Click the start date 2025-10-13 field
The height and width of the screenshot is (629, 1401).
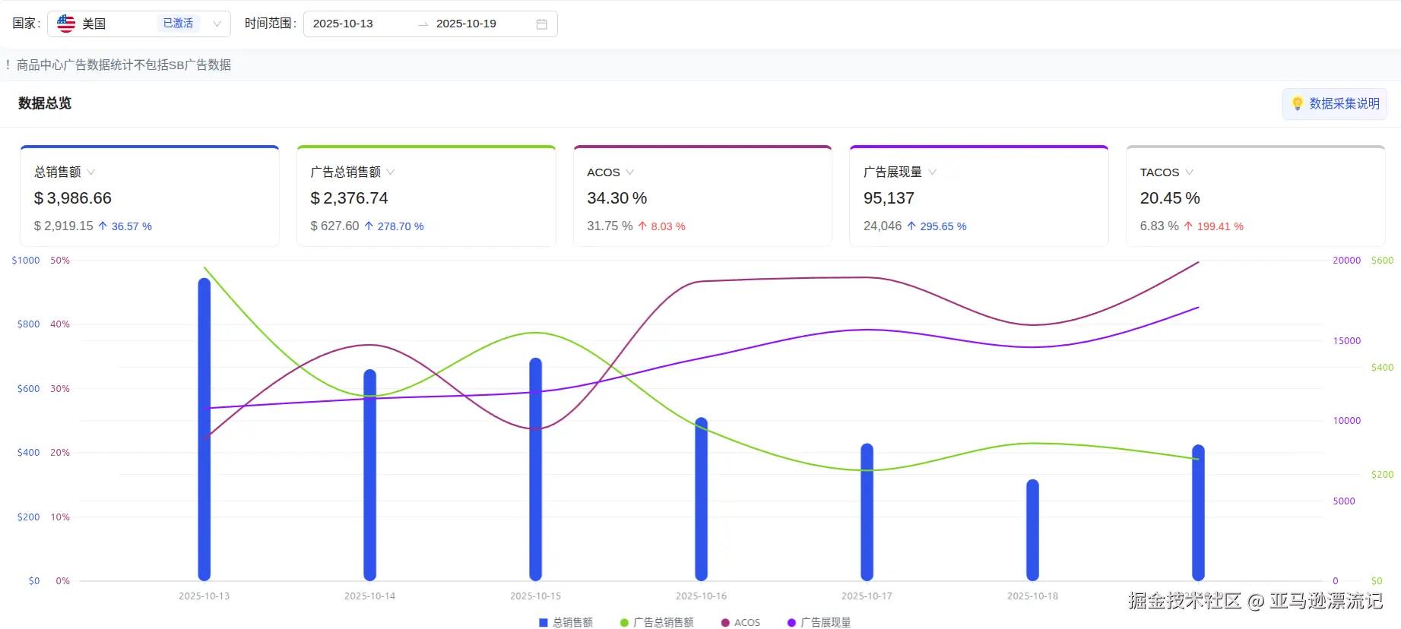(x=343, y=24)
